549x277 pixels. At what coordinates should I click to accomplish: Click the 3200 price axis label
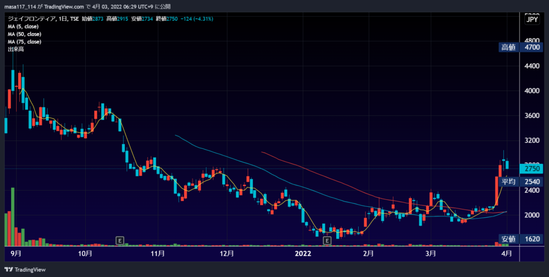point(532,140)
